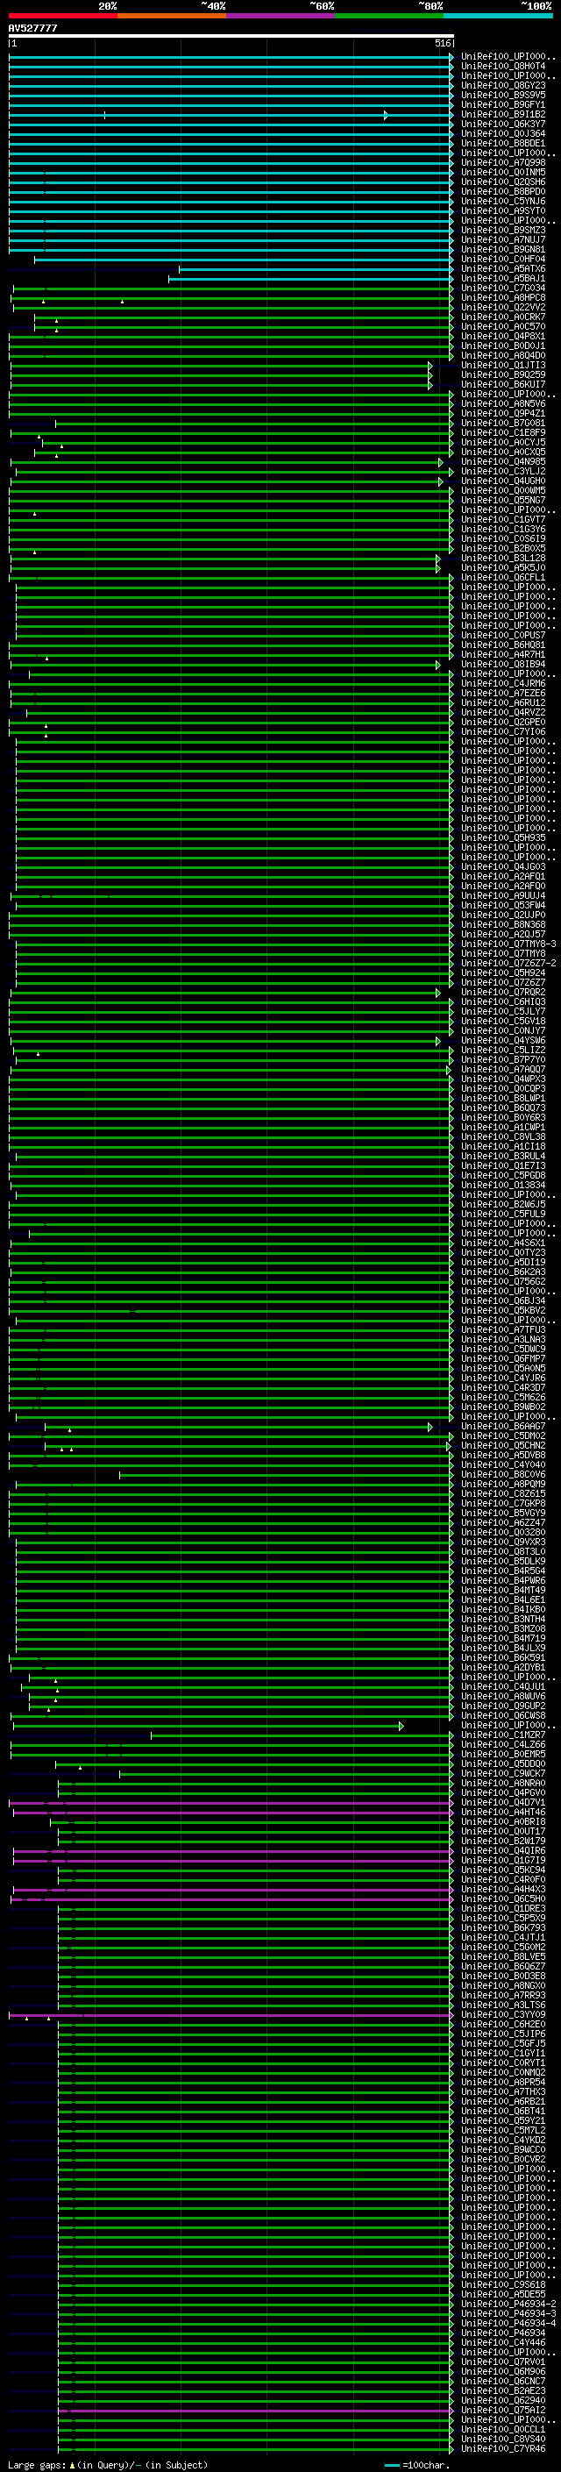Click the cyan =100char scale bar legend
The width and height of the screenshot is (561, 2472).
[391, 2465]
